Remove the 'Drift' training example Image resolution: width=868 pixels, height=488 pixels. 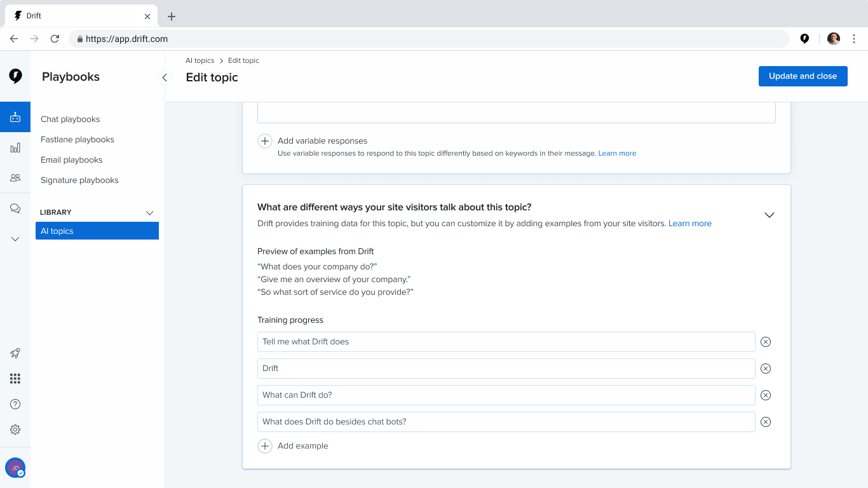[766, 369]
